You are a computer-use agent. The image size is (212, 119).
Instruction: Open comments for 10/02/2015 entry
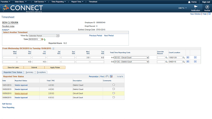(114, 89)
